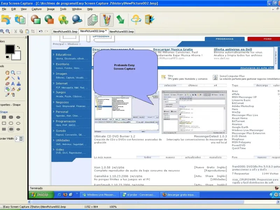Choose the borderless filled rectangle shape
The width and height of the screenshot is (280, 210).
click(4, 129)
